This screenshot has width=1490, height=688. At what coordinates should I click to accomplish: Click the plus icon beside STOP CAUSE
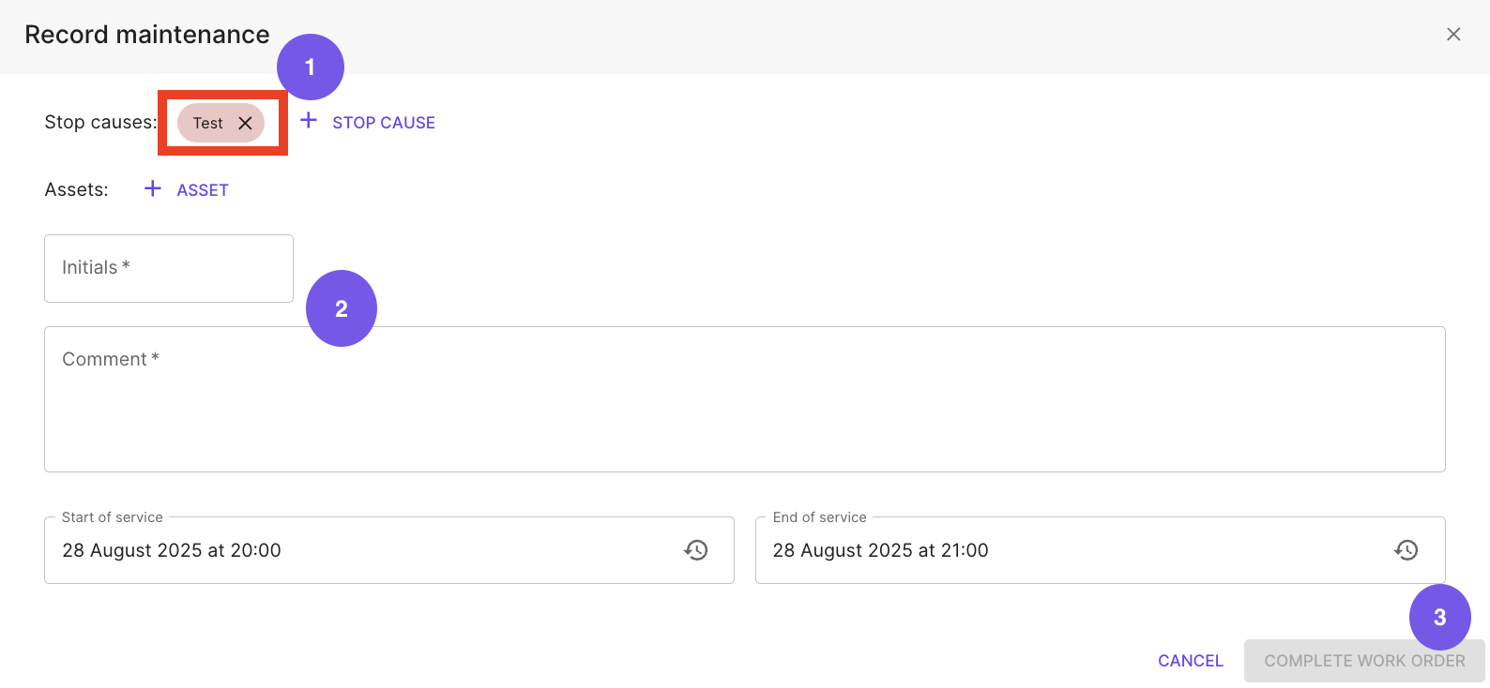tap(309, 120)
